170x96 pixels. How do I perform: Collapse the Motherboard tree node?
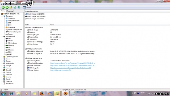2,37
